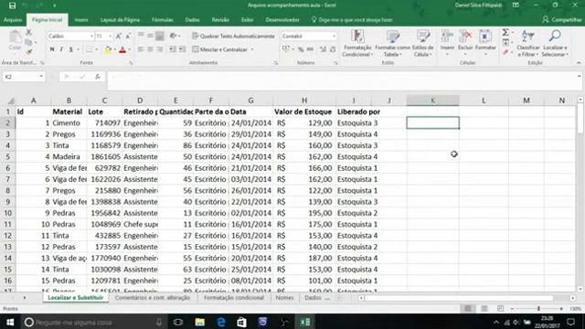
Task: Click the percent style icon
Action: [301, 49]
